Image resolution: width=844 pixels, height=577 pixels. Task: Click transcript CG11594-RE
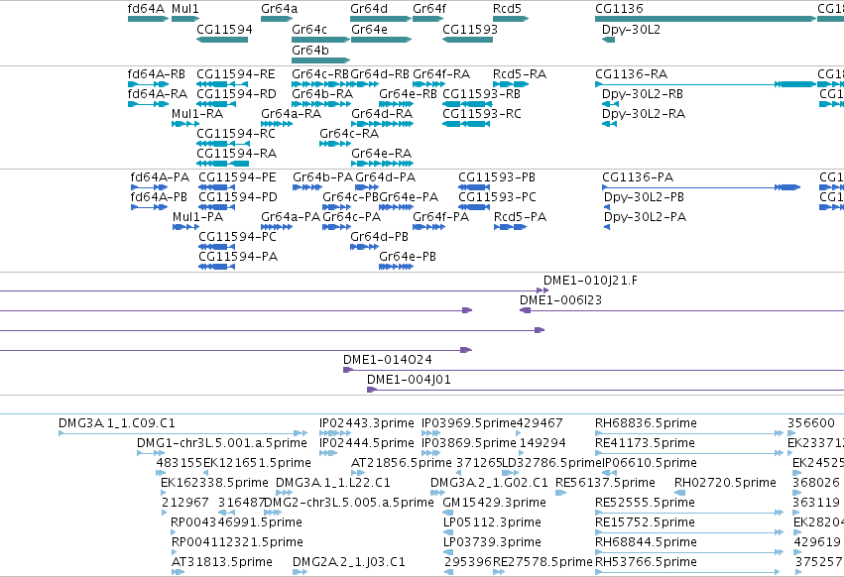[236, 74]
